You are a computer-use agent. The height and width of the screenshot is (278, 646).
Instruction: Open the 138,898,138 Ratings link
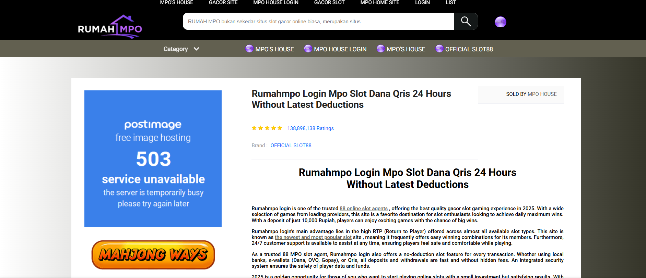point(310,128)
